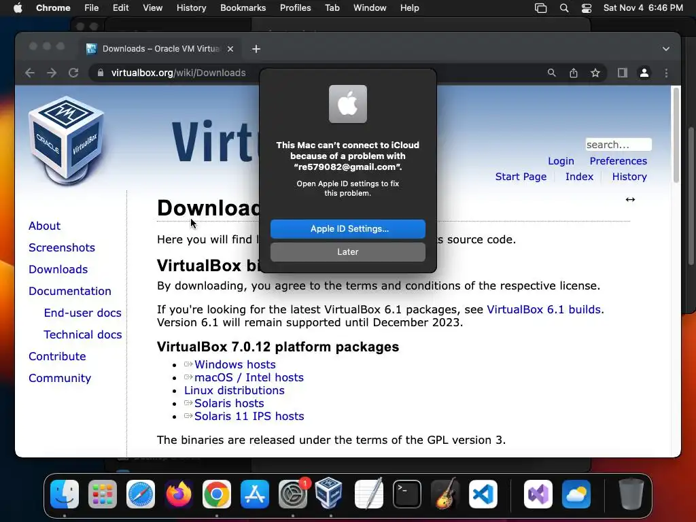Dismiss the iCloud dialog with Later
This screenshot has height=522, width=696.
347,251
